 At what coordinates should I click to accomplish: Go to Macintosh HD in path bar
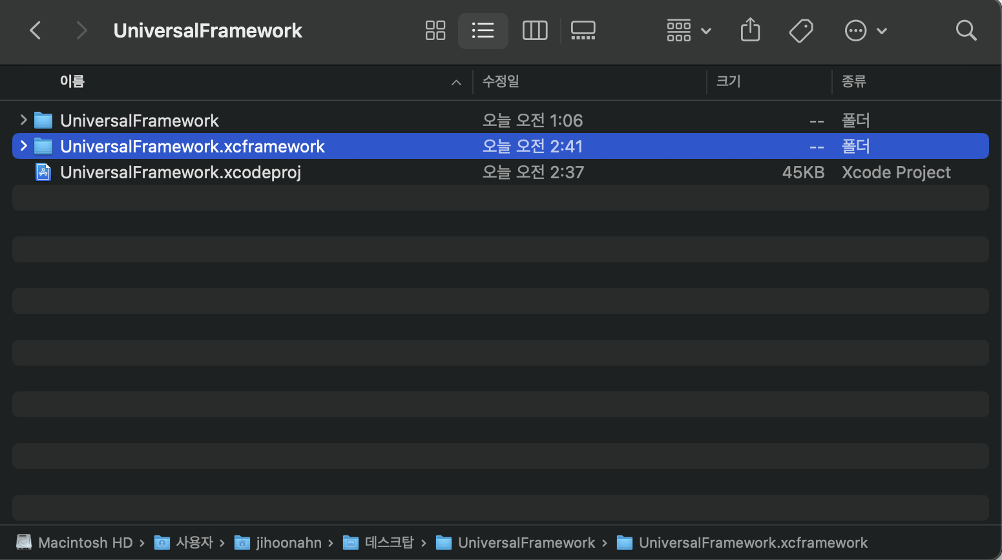point(74,543)
